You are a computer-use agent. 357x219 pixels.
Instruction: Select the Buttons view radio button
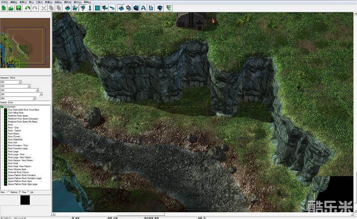click(x=9, y=192)
